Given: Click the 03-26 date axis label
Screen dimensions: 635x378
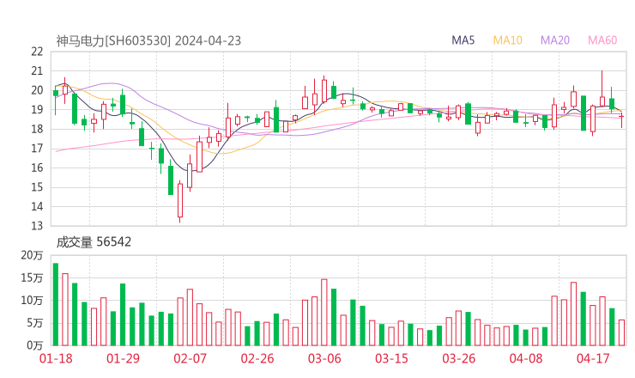Looking at the screenshot, I should coord(458,358).
